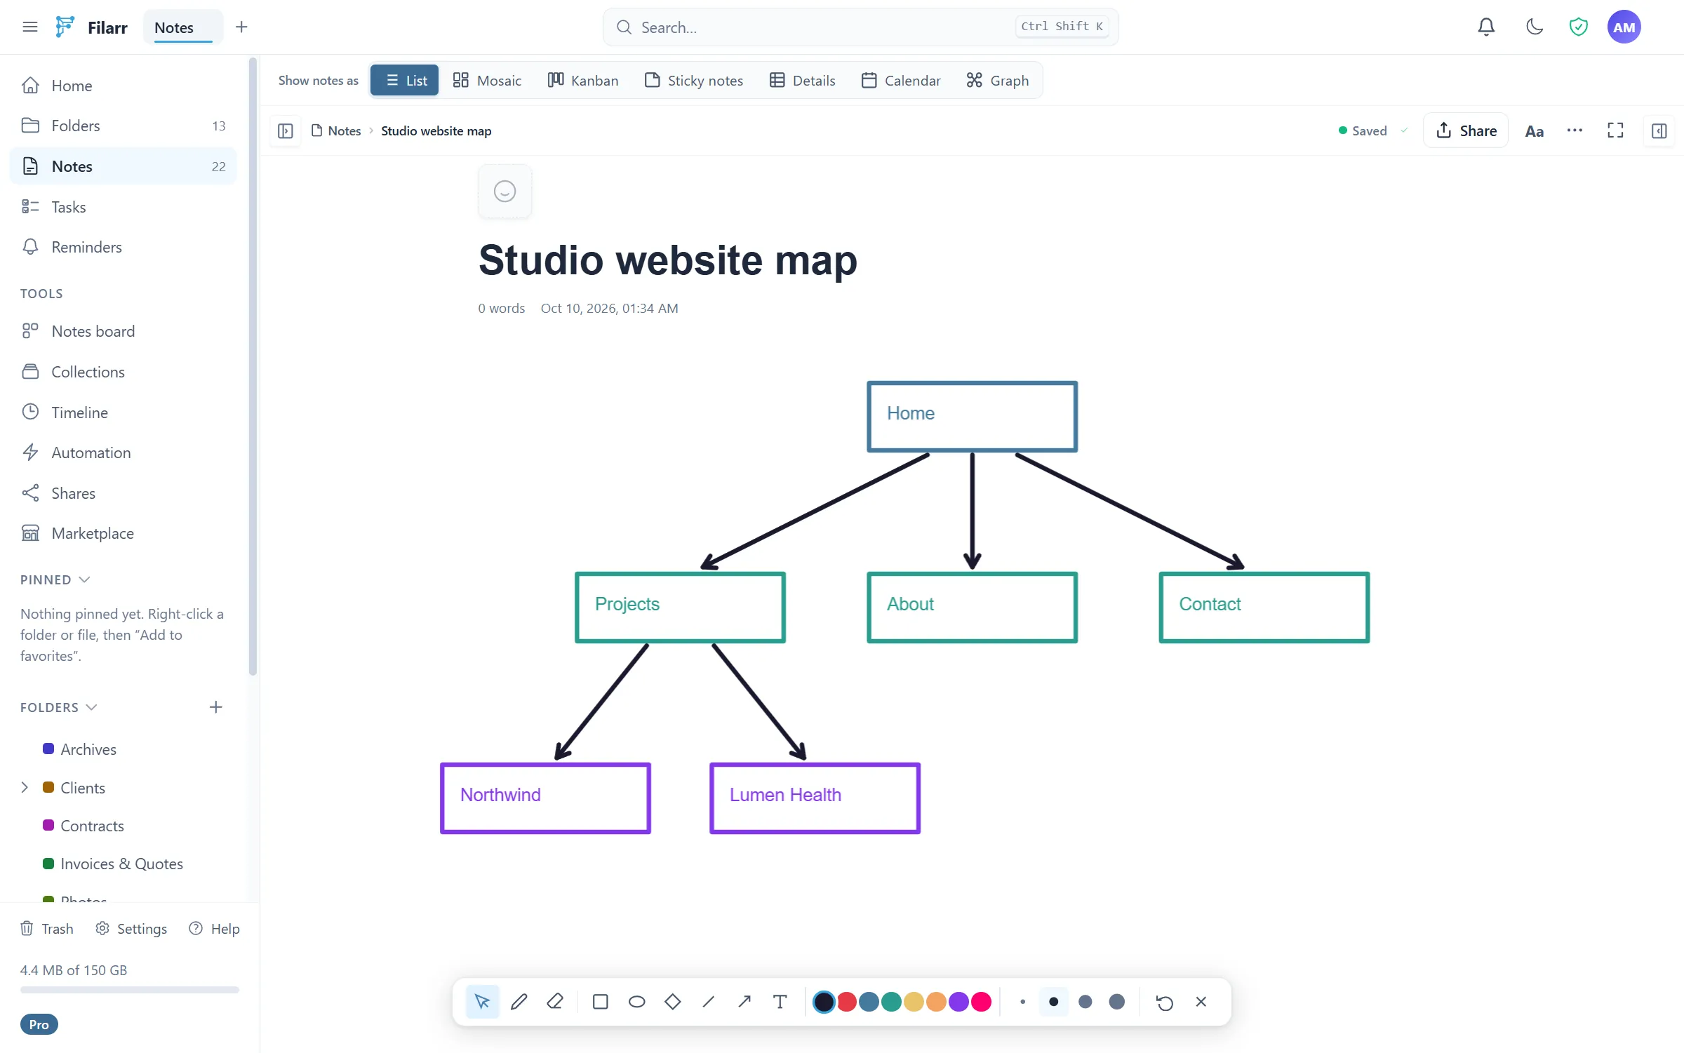
Task: Activate the selection pointer tool
Action: point(482,1002)
